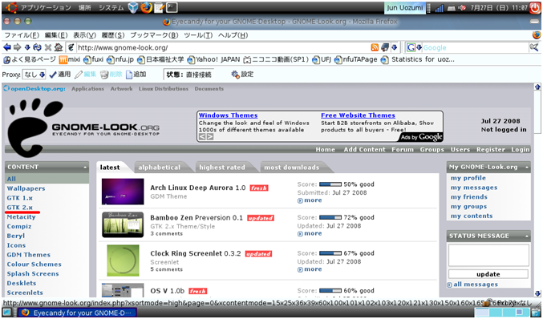Click the Eyecandy Firefox taskbar button

pos(77,313)
